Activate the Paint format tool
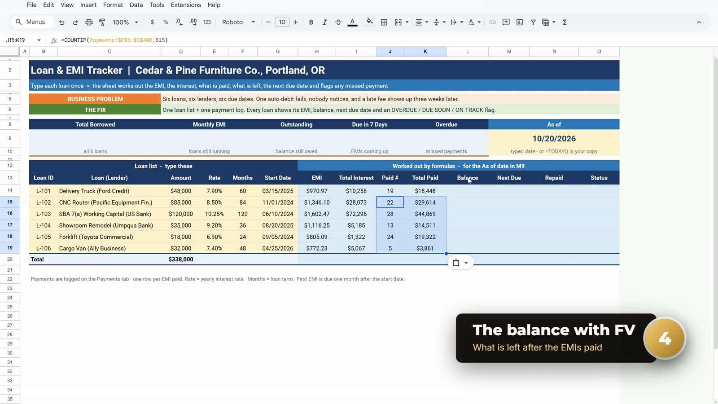 pyautogui.click(x=102, y=22)
